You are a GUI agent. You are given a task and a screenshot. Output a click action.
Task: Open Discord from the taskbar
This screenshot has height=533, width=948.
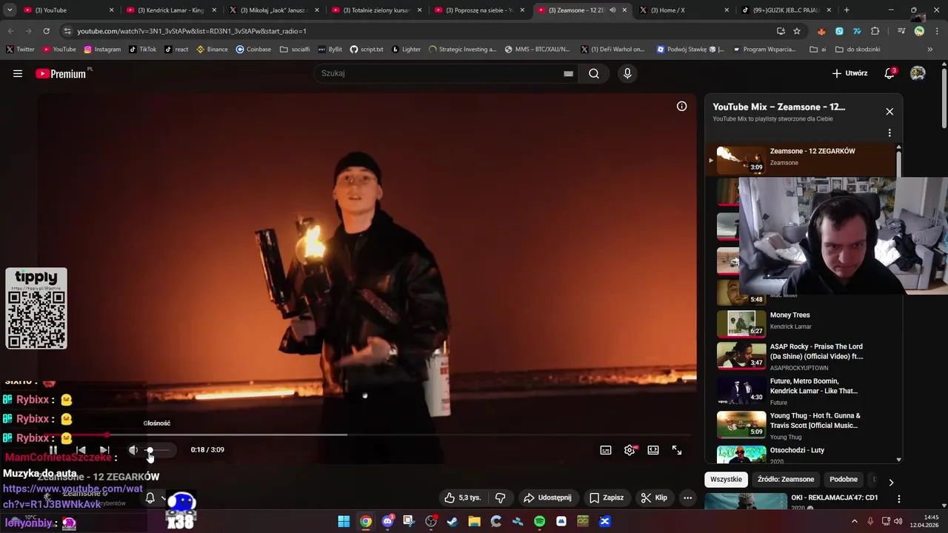pyautogui.click(x=387, y=521)
